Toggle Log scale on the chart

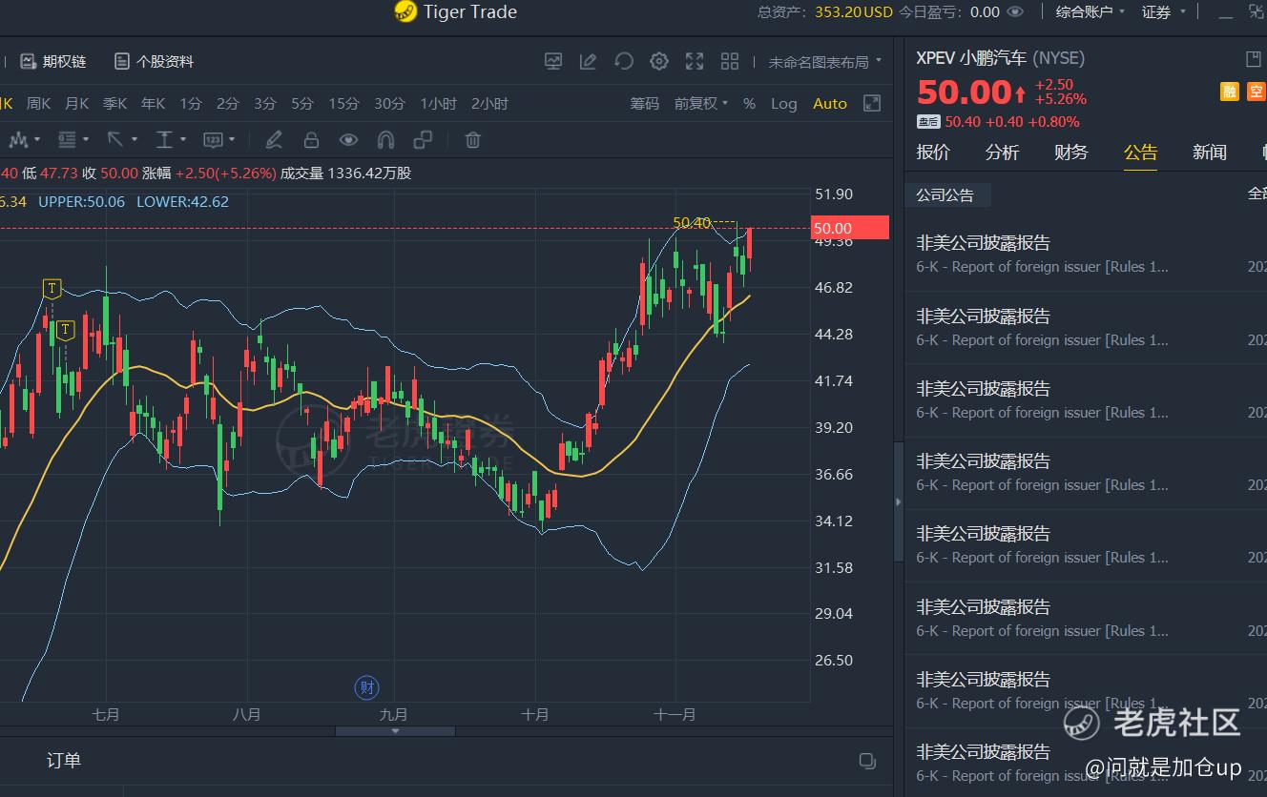783,104
